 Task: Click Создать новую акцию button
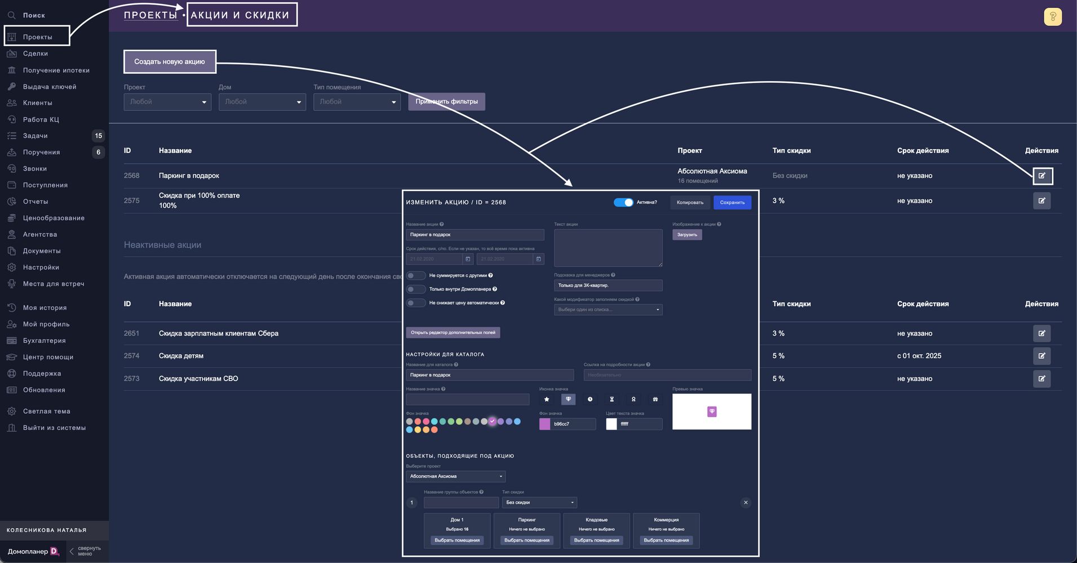coord(170,62)
